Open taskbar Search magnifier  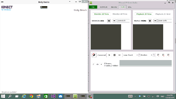coord(10,96)
